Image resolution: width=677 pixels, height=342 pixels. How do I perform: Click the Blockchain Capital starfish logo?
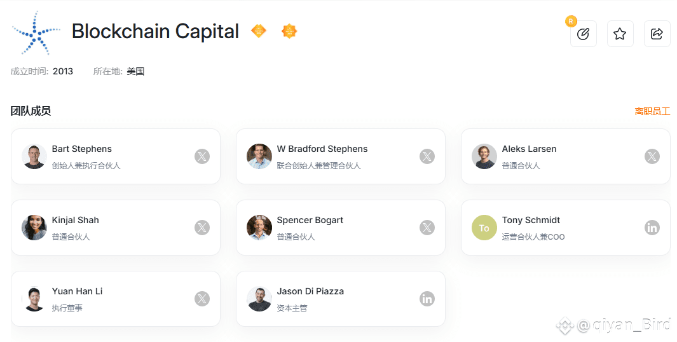click(36, 32)
